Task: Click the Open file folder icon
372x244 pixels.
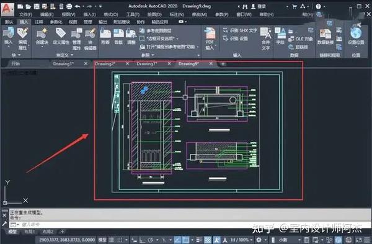Action: coord(29,6)
